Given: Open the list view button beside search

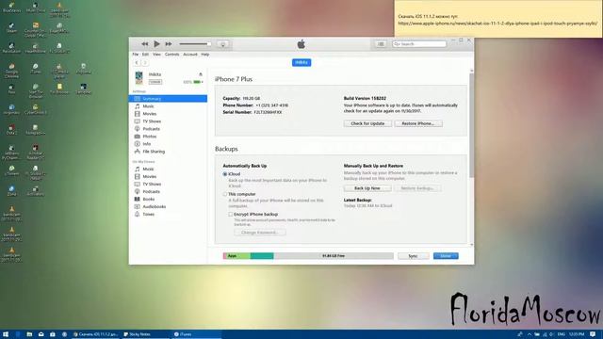Looking at the screenshot, I should pyautogui.click(x=381, y=44).
